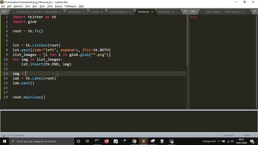Screen dimensions: 258x145
Task: Click 'root = tk.Tk()' on line 4
Action: pos(28,31)
